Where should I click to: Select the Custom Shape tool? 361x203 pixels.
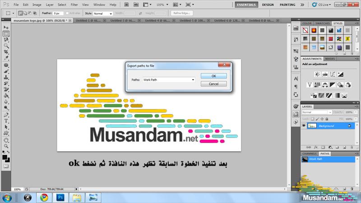click(x=6, y=133)
